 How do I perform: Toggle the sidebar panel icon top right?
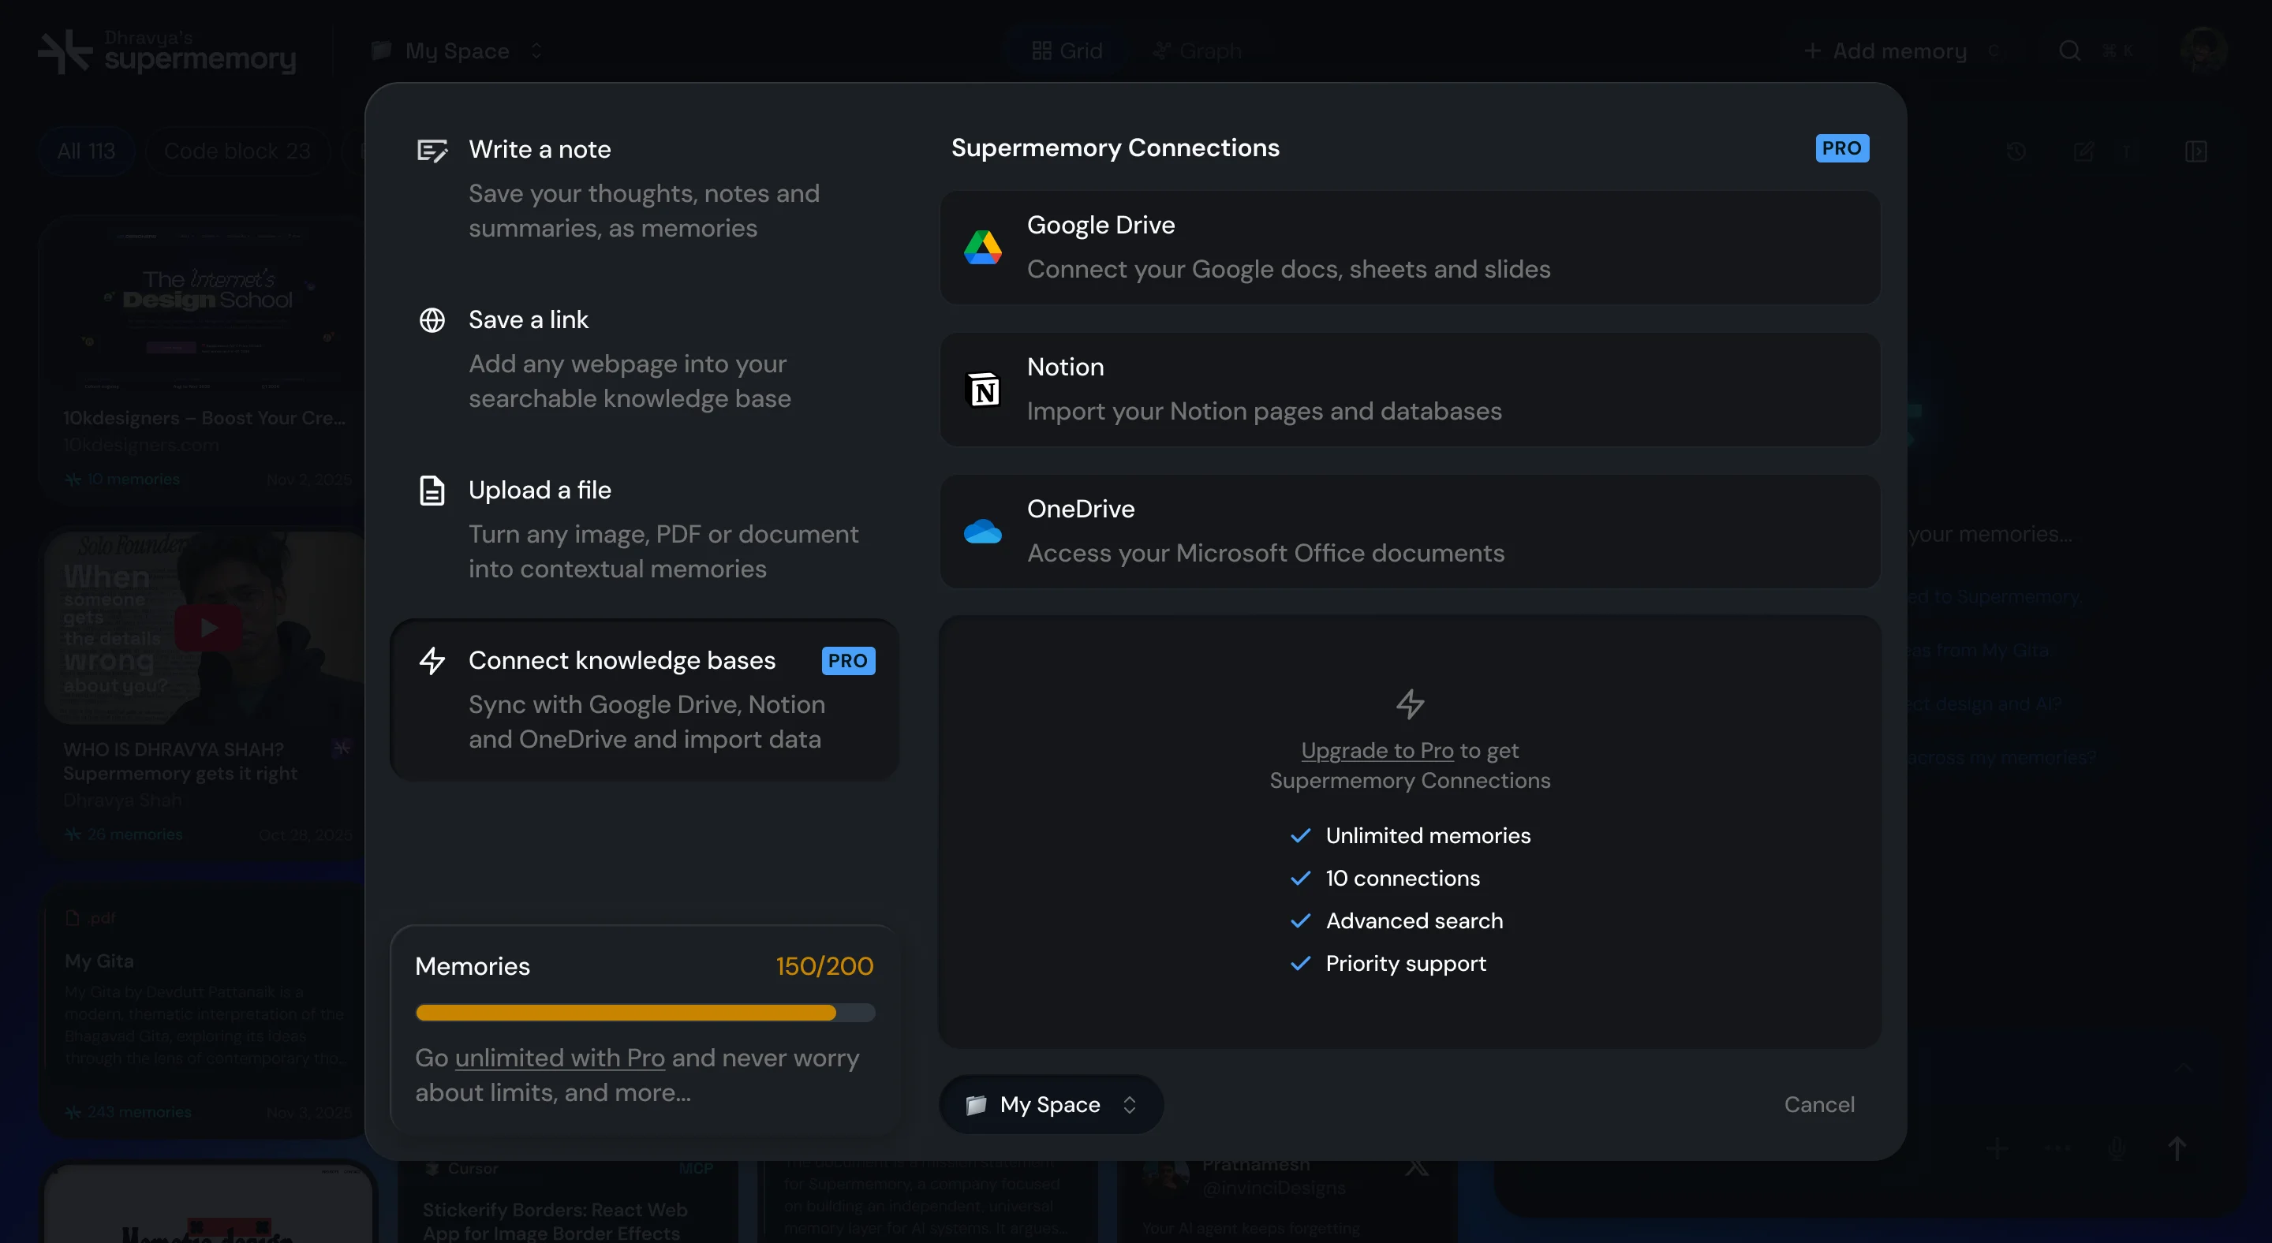[x=2196, y=151]
